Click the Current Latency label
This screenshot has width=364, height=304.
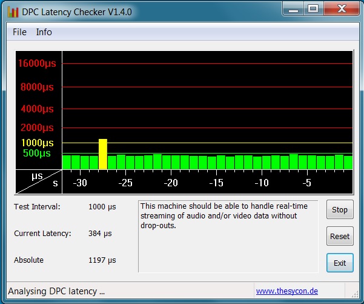coord(43,233)
